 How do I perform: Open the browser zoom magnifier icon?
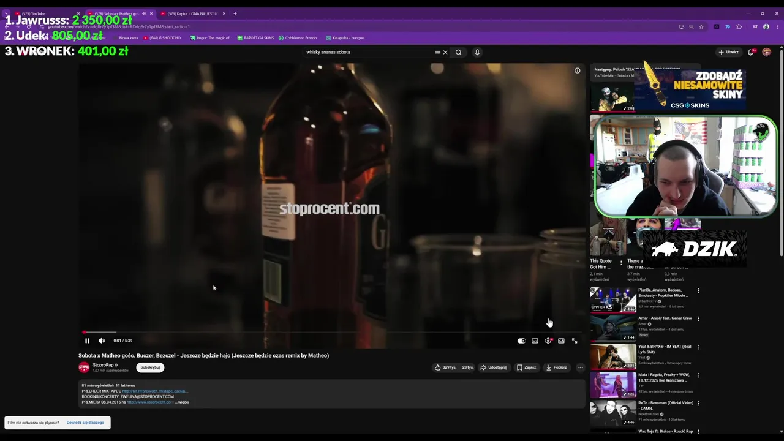[692, 27]
